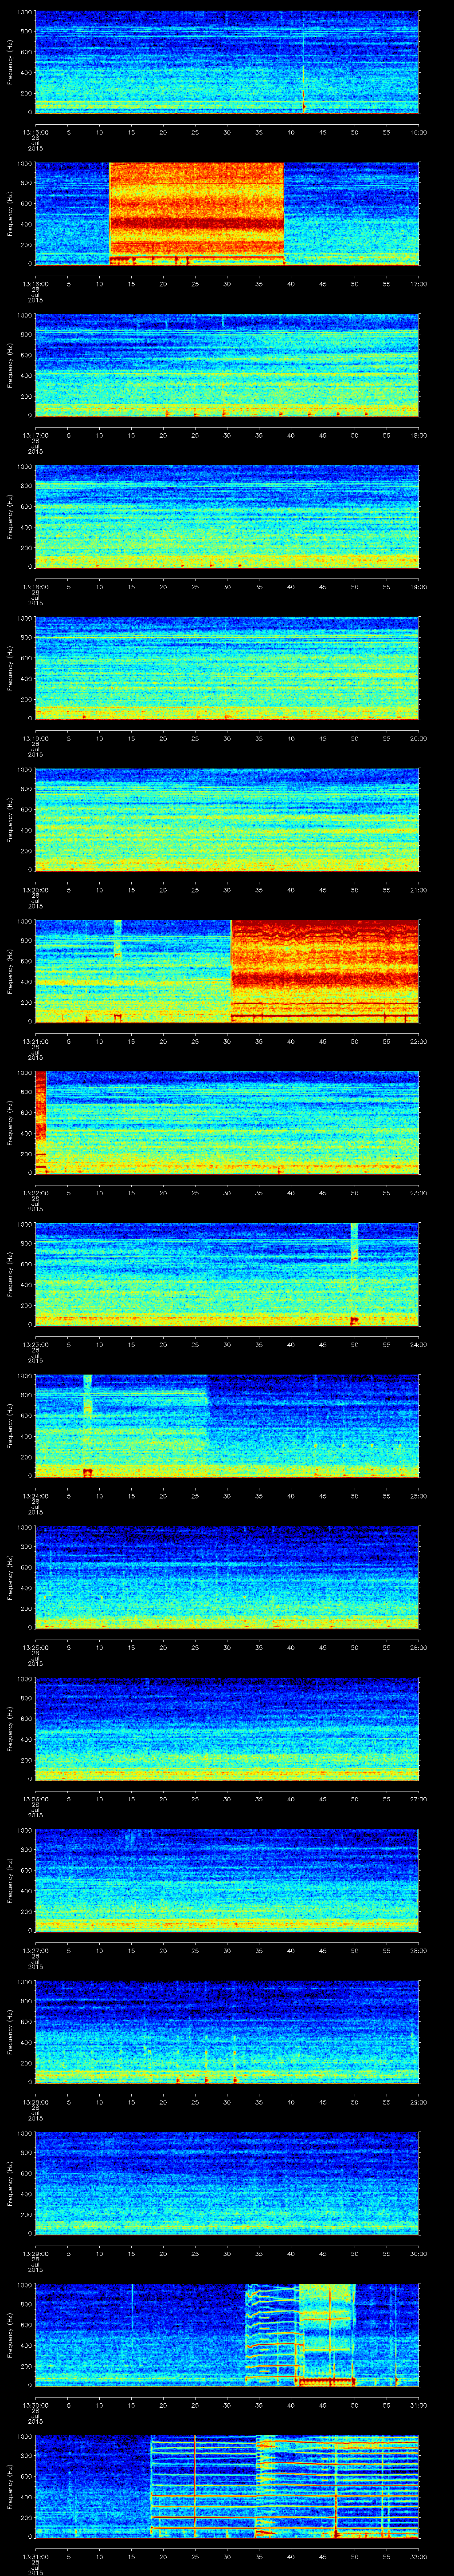Click the 17:00 end time label
Viewport: 454px width, 2576px height.
(x=418, y=284)
